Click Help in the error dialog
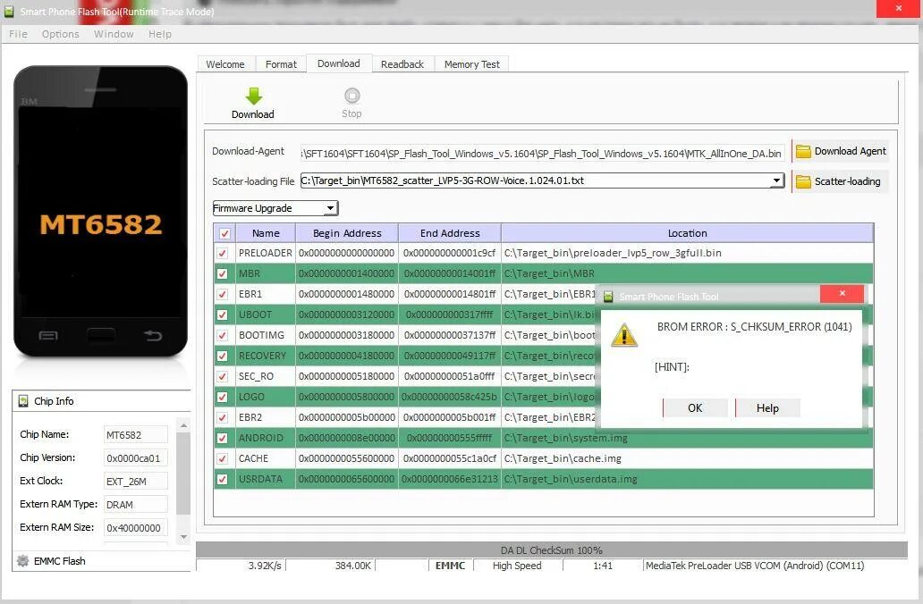Viewport: 923px width, 604px height. point(767,408)
